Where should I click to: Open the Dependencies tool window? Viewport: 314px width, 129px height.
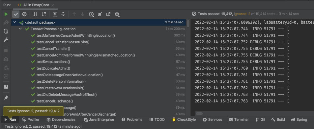(61, 119)
